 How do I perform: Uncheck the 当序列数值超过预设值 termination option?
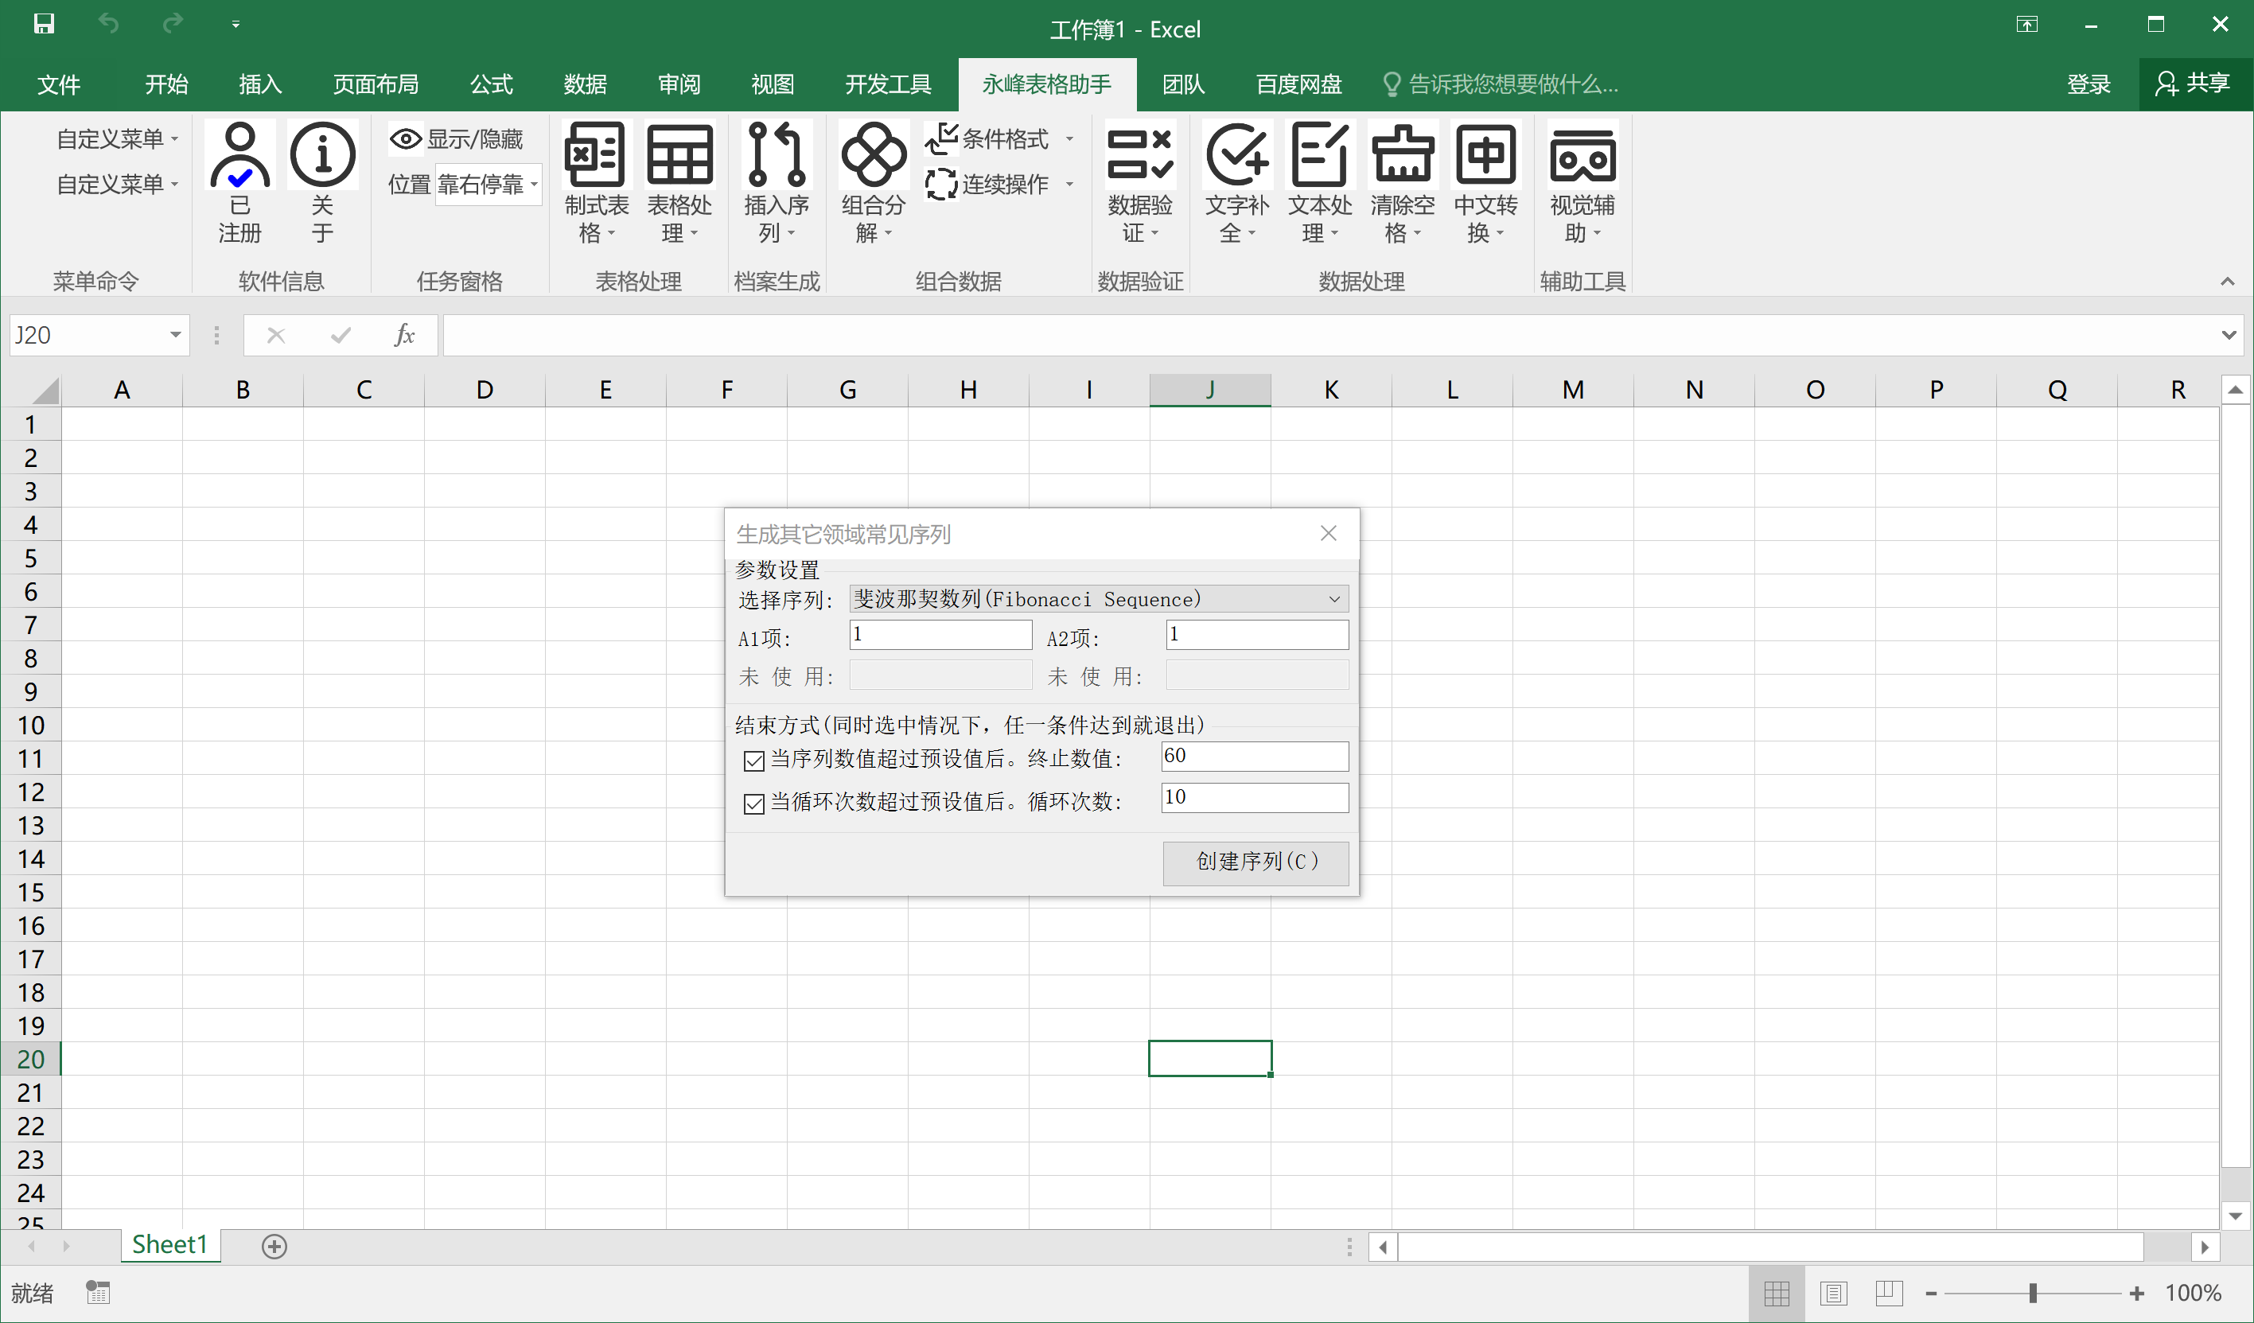coord(753,761)
